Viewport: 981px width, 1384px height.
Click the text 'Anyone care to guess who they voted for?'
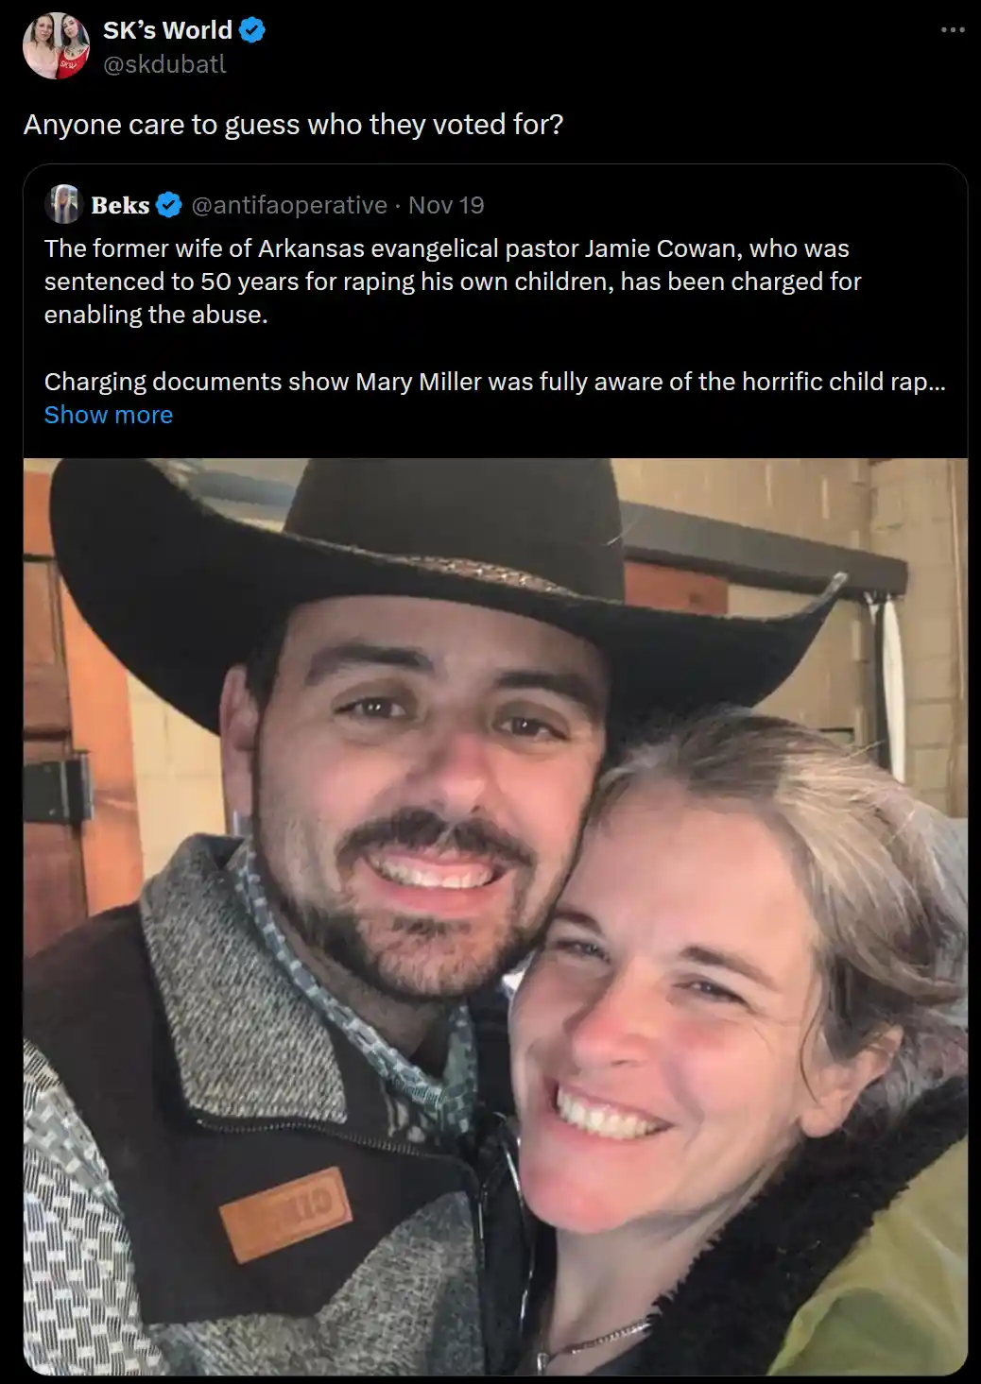click(x=293, y=125)
